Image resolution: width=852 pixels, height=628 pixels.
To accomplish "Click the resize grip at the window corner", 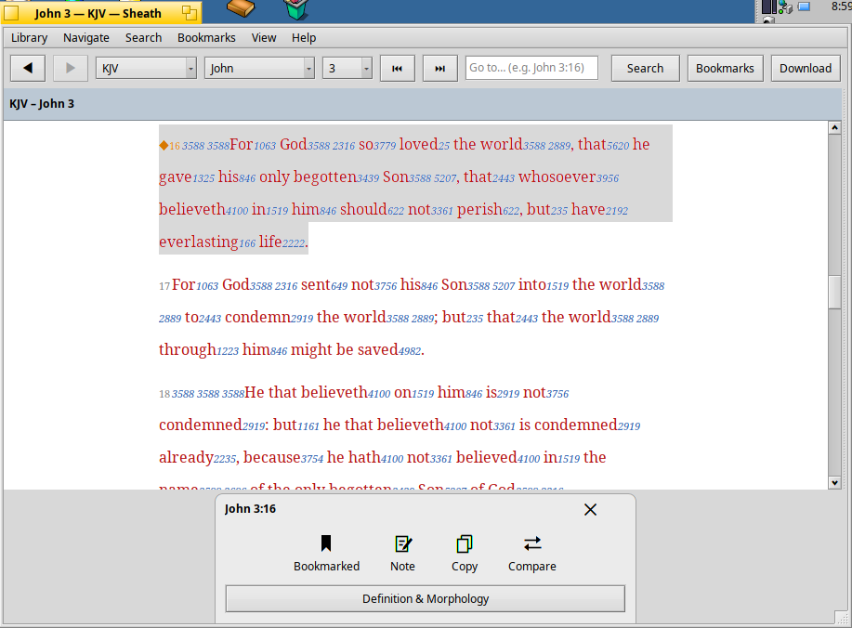I will [842, 617].
